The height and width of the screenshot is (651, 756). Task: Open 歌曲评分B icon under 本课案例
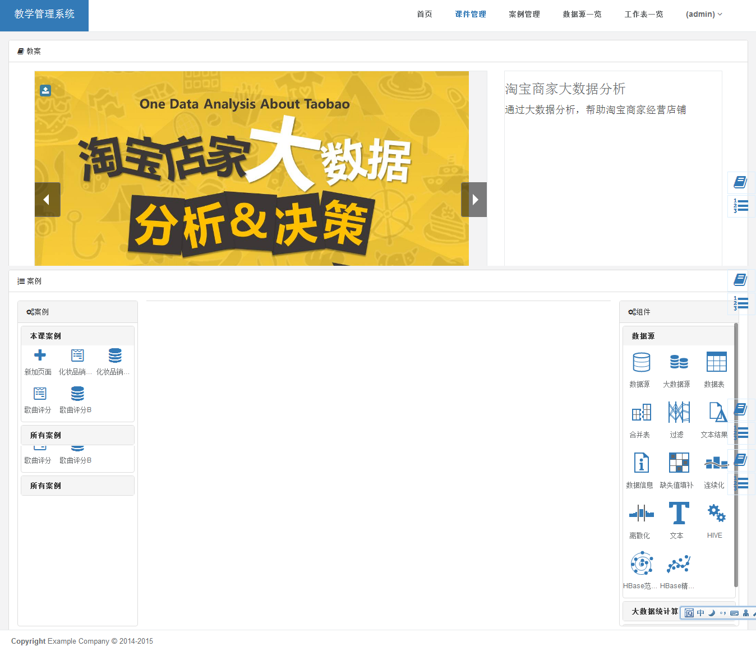coord(77,393)
